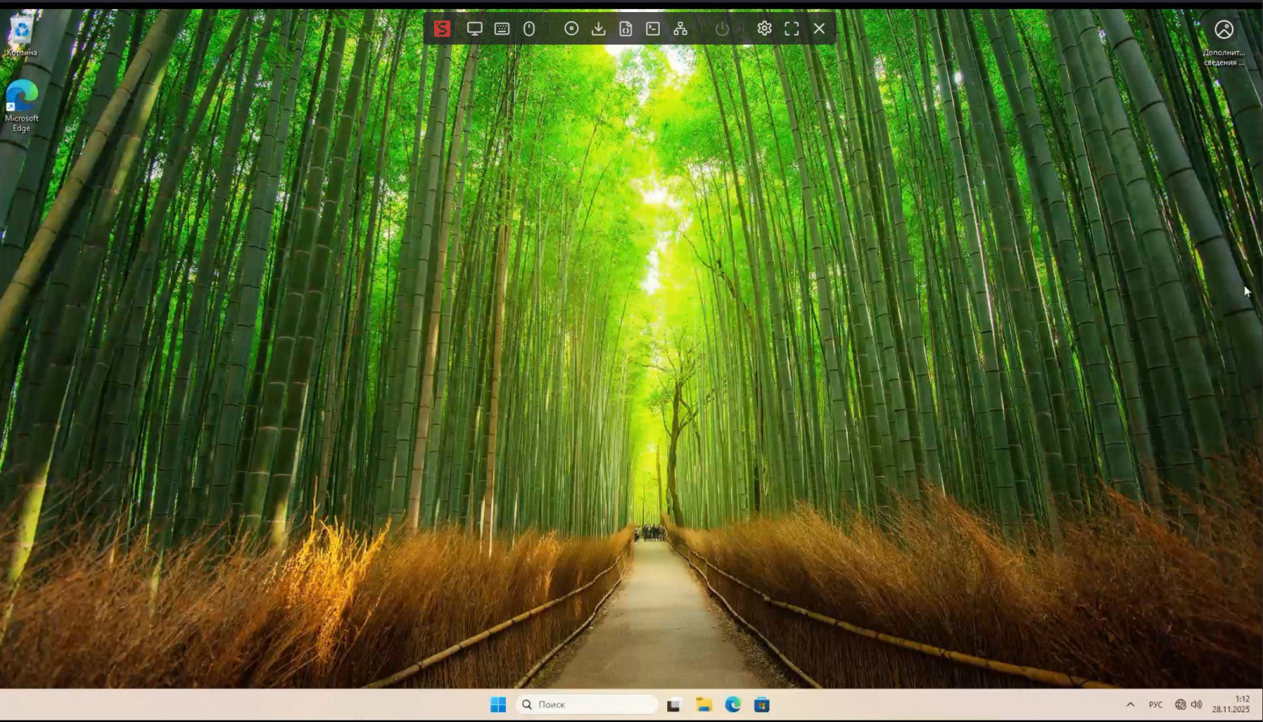Close the remote toolbar with the X icon
The image size is (1263, 722).
point(819,29)
